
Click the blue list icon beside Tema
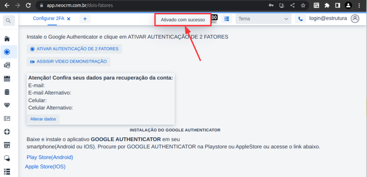(227, 19)
